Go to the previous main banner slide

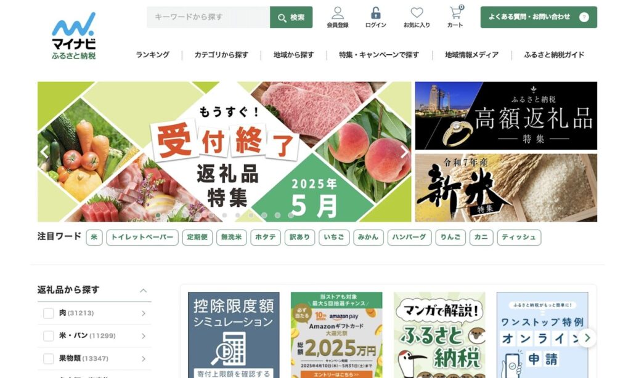[x=44, y=151]
